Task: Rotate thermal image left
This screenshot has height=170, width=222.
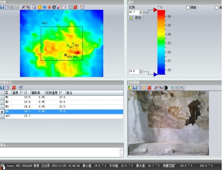Action: (23, 7)
